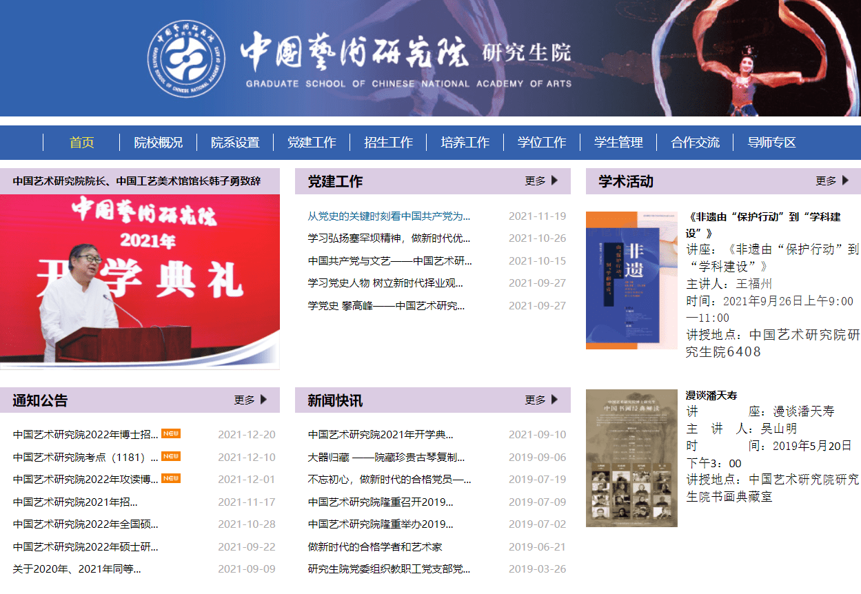The image size is (861, 594).
Task: Open the 首页 navigation item
Action: [x=81, y=143]
